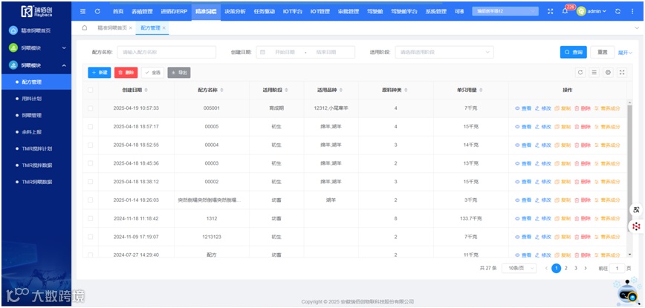Open the 适用阶段 filter dropdown
The image size is (645, 308).
444,52
